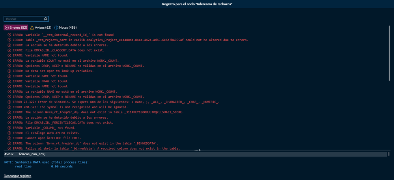Screen dimensions: 394x180
Task: Select error icon beside 'No data set open' line
Action: tap(9, 71)
